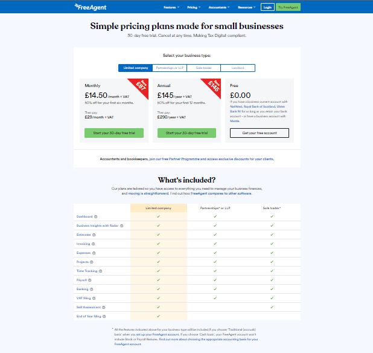
Task: Switch to Partnerships or LLP tab
Action: pyautogui.click(x=170, y=68)
